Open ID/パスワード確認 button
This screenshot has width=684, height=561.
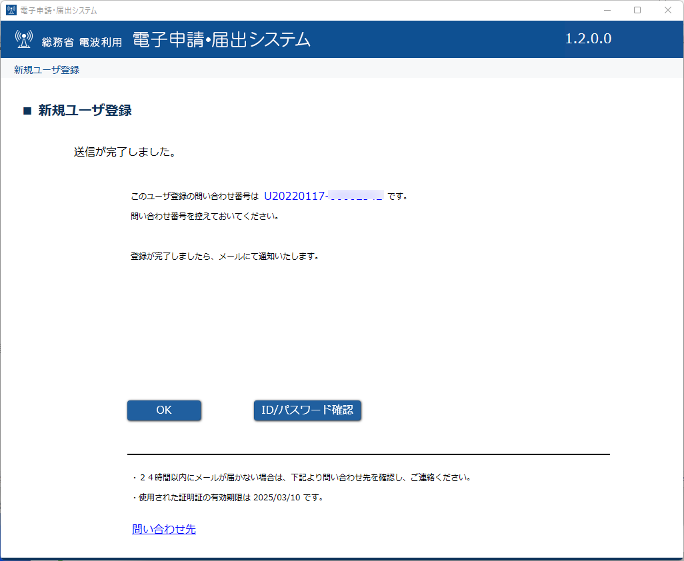[307, 410]
